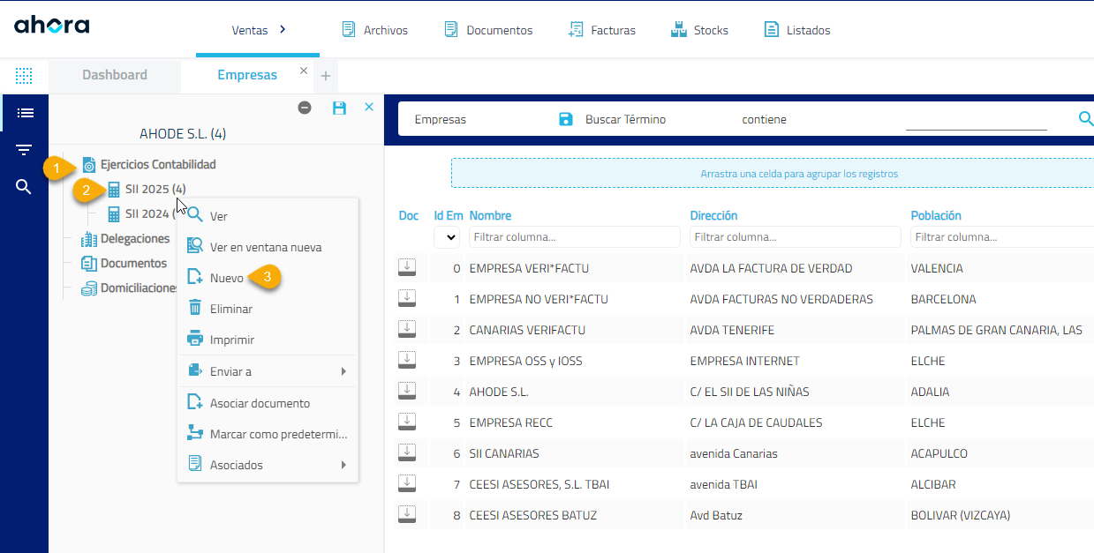The image size is (1094, 553).
Task: Click the Delegaciones buildings icon
Action: click(88, 239)
